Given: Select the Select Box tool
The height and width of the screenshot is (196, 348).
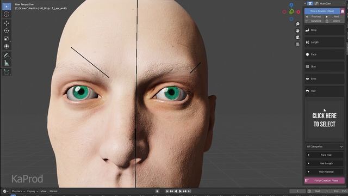Looking at the screenshot, I should pos(7,7).
